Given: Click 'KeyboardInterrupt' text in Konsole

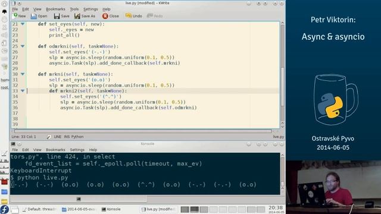Looking at the screenshot, I should point(41,171).
